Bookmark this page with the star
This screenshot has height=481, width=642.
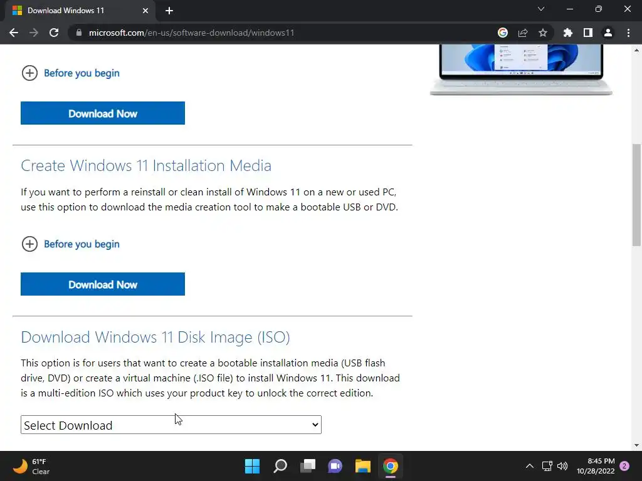(x=543, y=33)
